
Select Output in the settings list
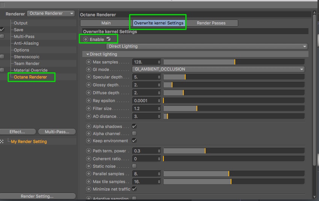tap(21, 23)
